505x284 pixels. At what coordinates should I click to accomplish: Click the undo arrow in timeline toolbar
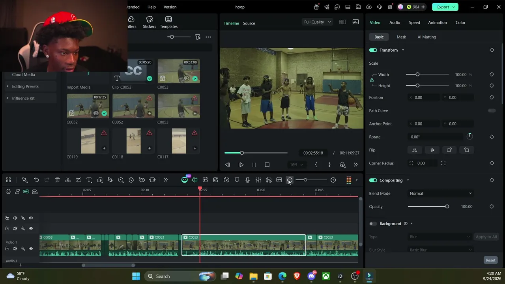(x=36, y=180)
